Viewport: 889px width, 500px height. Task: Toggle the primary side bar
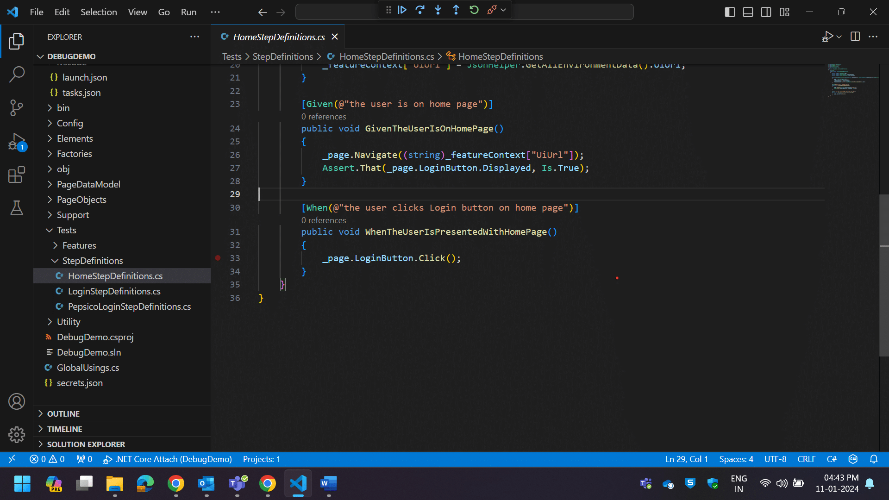point(730,12)
